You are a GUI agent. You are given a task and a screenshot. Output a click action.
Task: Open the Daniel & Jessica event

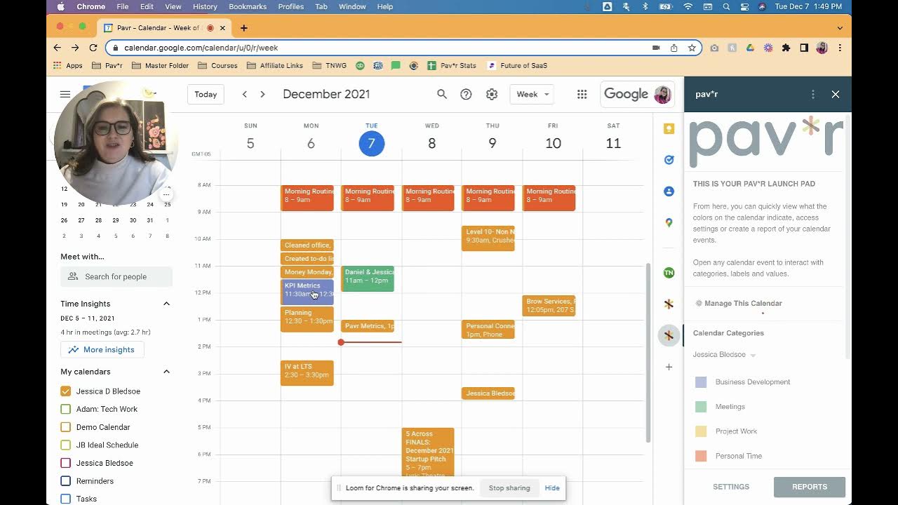tap(368, 278)
